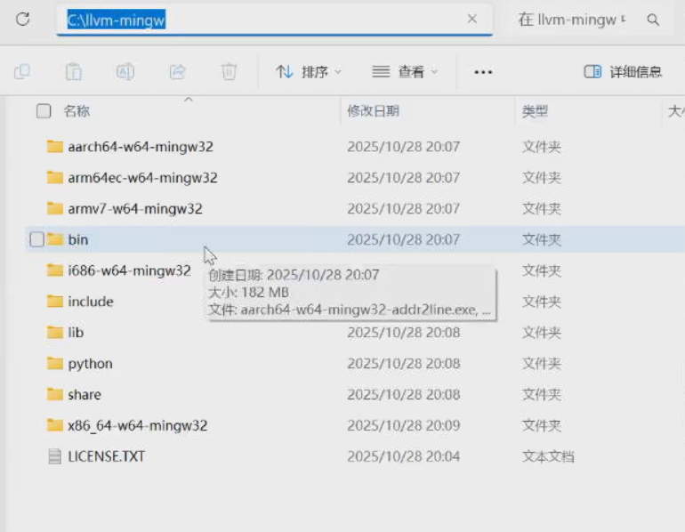Click the paste icon in the toolbar
This screenshot has width=685, height=532.
click(74, 72)
